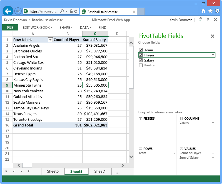Open the EDIT WORKBOOK menu
The width and height of the screenshot is (222, 184).
pos(37,28)
